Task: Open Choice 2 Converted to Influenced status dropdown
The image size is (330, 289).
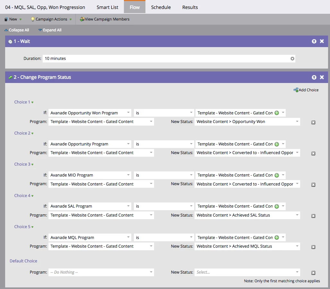Action: pos(247,153)
